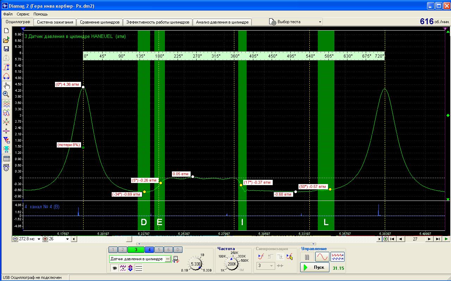The image size is (451, 281).
Task: Toggle the D channel button
Action: [x=178, y=250]
